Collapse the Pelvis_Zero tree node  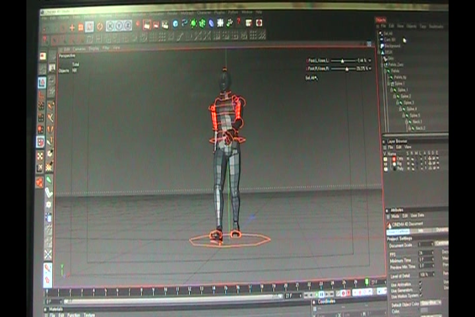click(382, 65)
